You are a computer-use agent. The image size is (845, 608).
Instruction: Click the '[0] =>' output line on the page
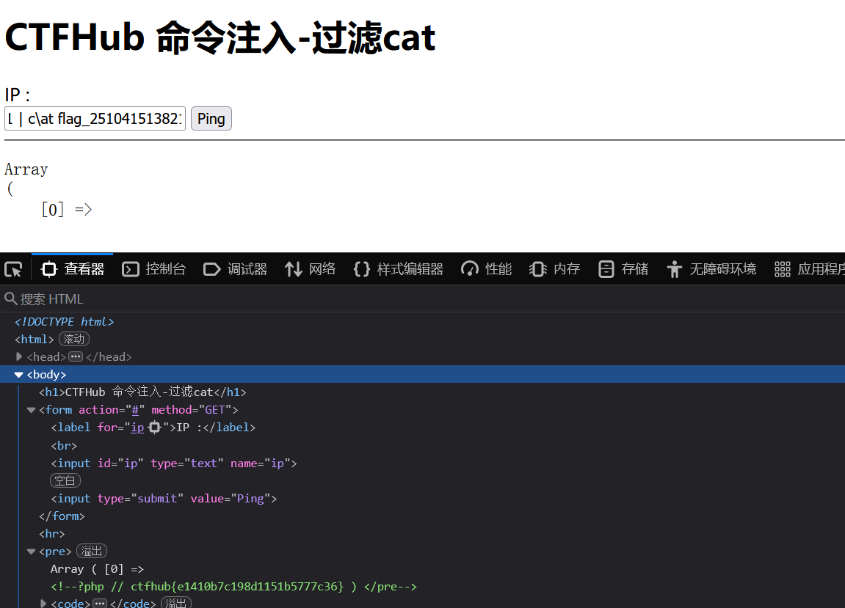(67, 210)
